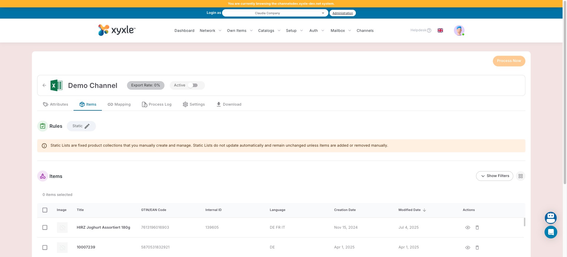Click the back arrow beside Demo Channel
Viewport: 567px width, 257px height.
tap(44, 85)
